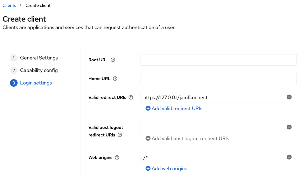Show Home URL help icon
This screenshot has width=303, height=179.
115,79
